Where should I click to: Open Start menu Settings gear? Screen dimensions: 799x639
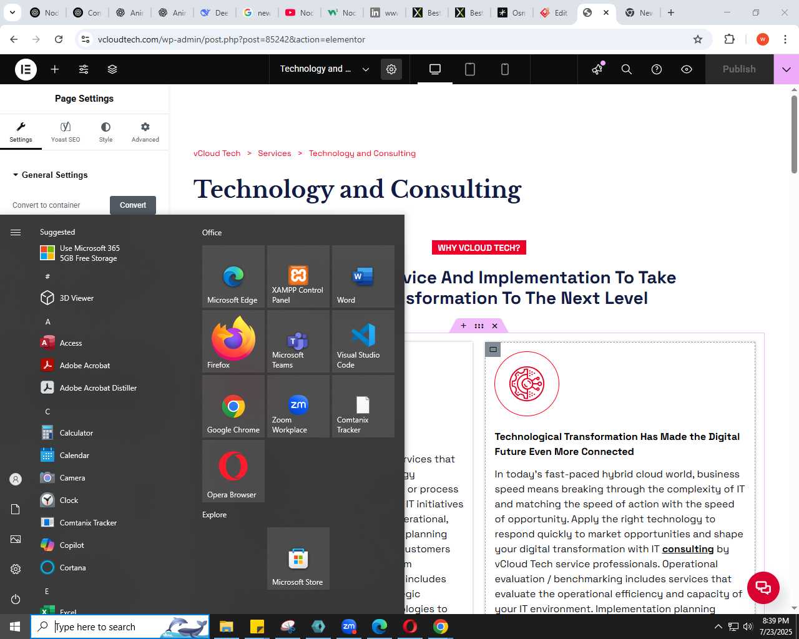pos(16,569)
